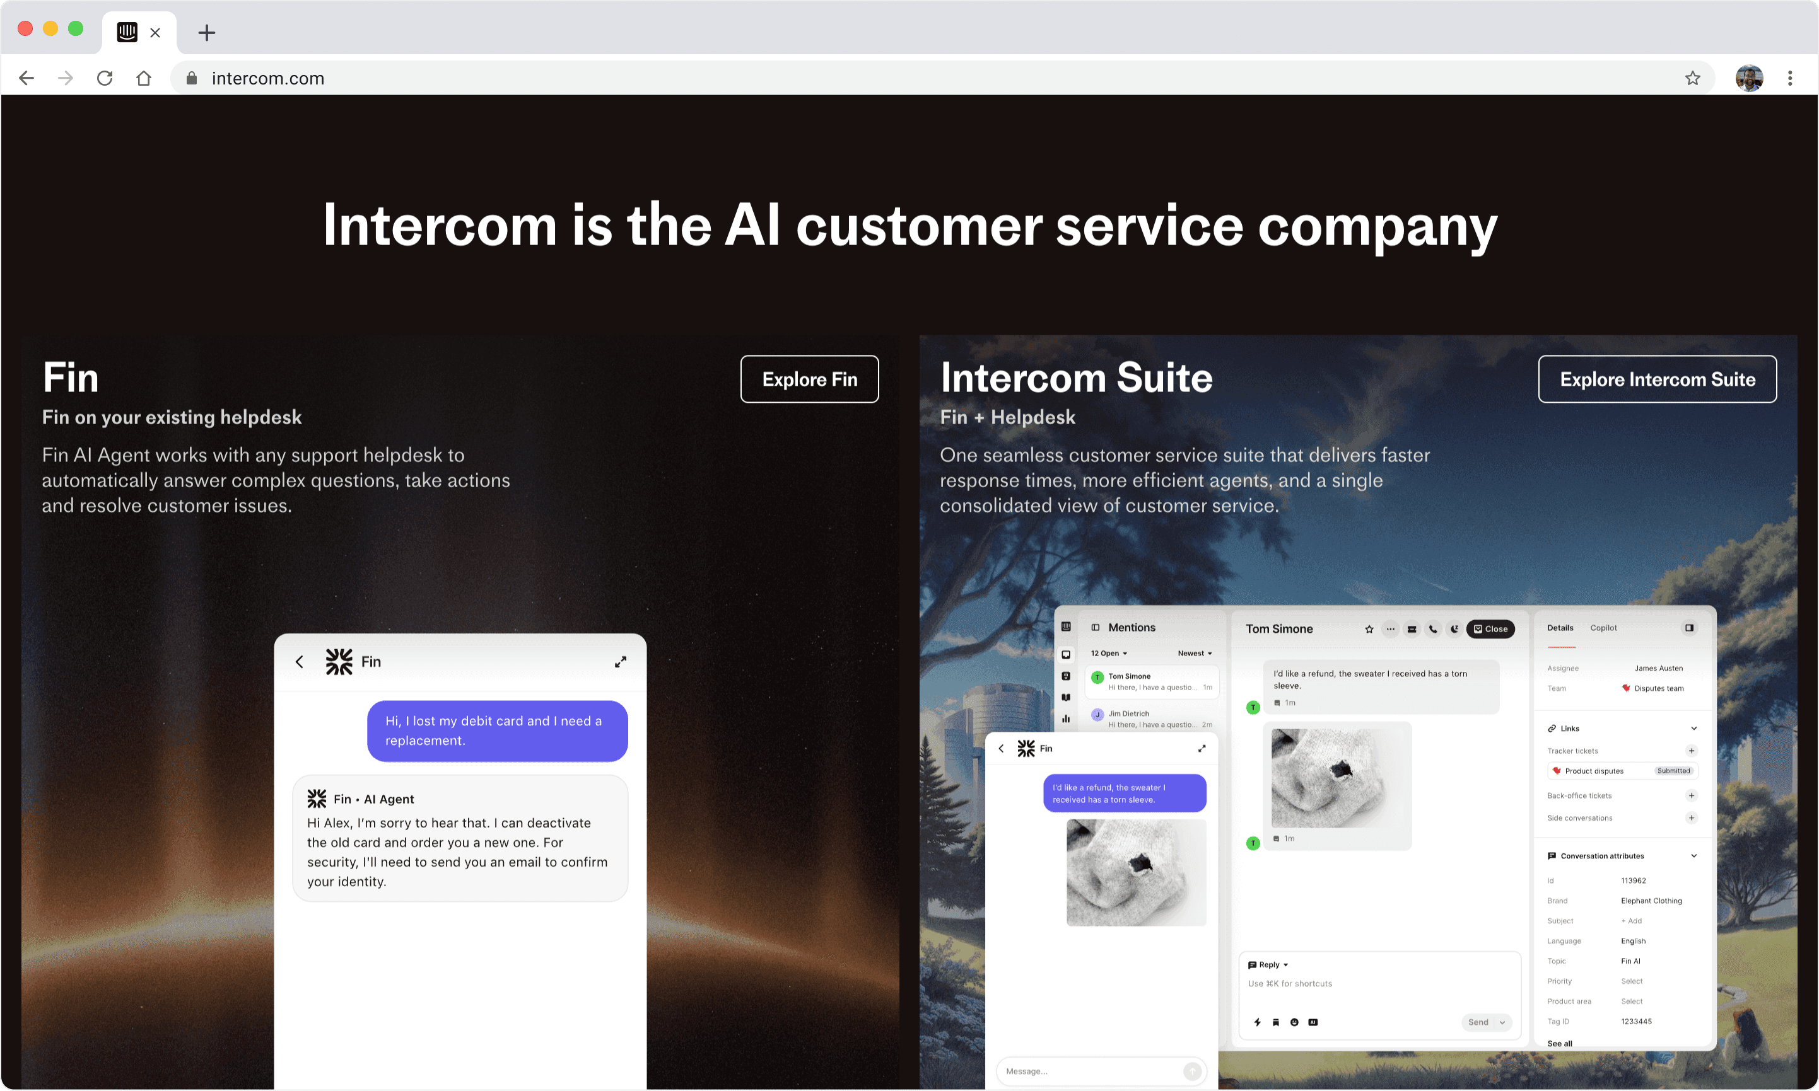Viewport: 1819px width, 1091px height.
Task: Click the snooze moon icon
Action: [1454, 629]
